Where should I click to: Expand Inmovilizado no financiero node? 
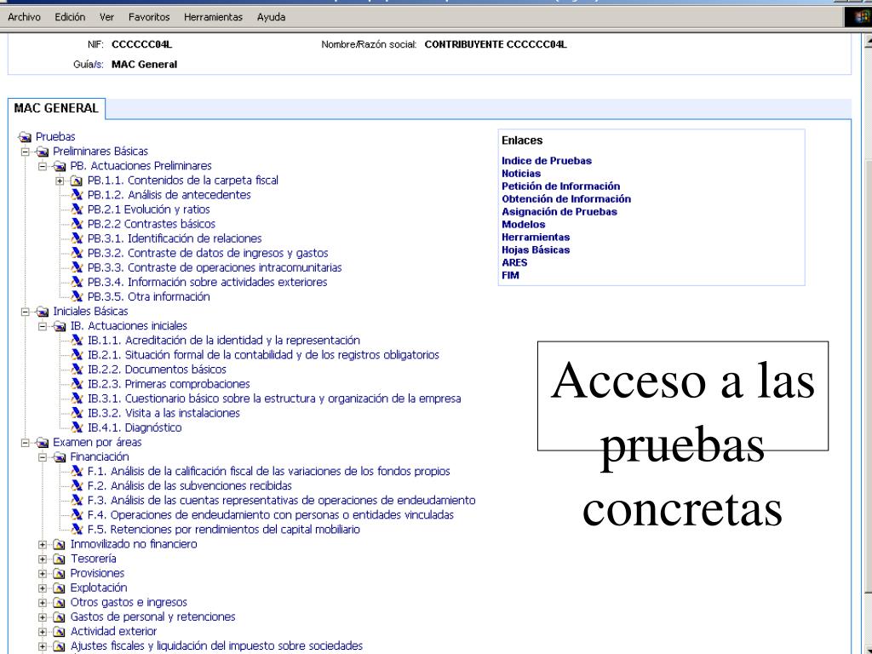43,544
